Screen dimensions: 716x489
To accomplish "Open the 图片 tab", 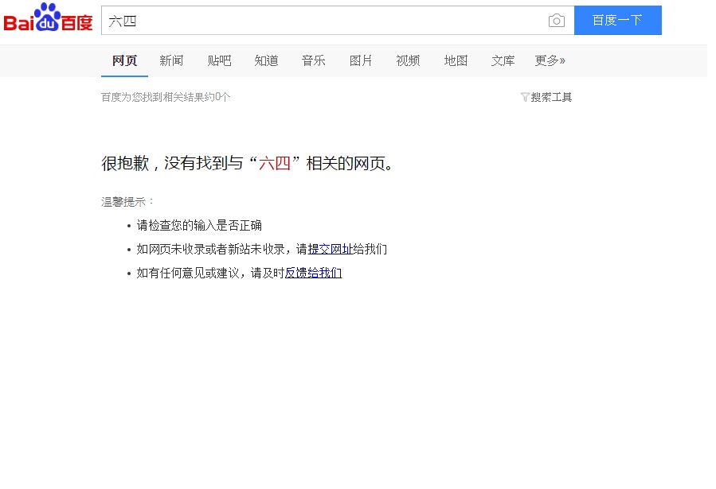I will click(361, 60).
